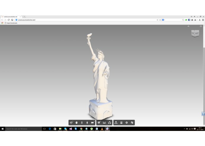Click the FRONT face of view cube
The height and width of the screenshot is (146, 205).
click(193, 33)
